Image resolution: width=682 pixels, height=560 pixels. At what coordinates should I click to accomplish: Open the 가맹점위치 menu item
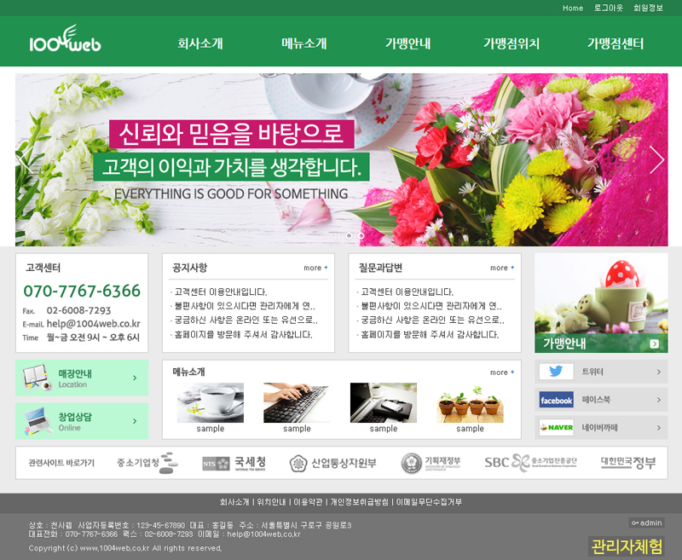511,43
